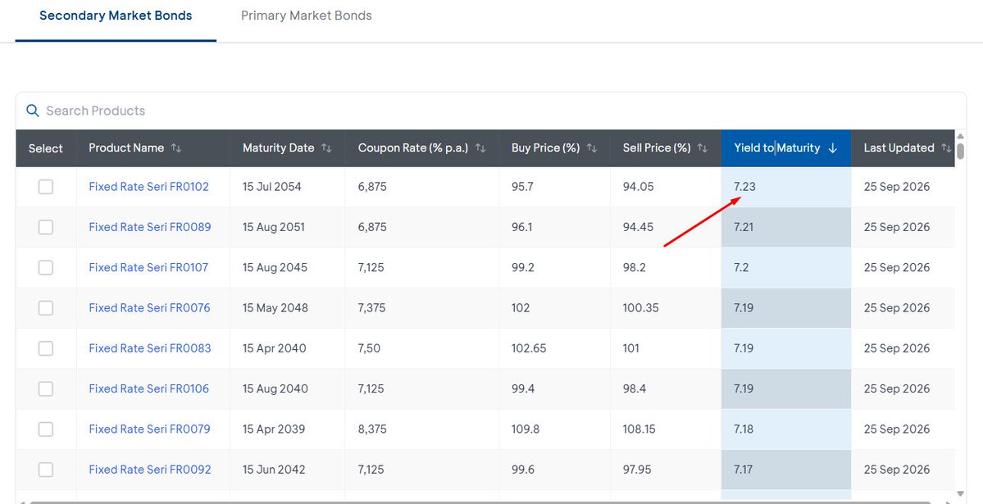Sort by Product Name arrows icon
983x504 pixels.
176,148
